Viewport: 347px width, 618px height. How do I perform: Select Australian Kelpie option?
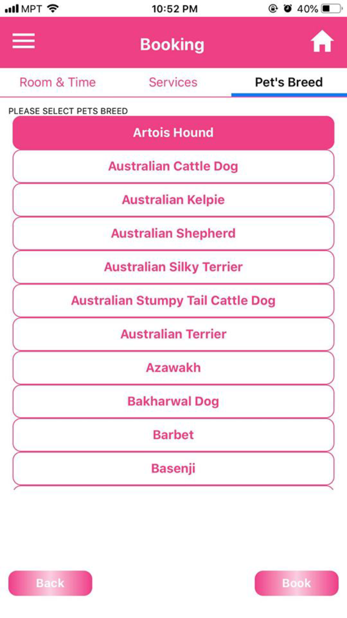pos(173,200)
